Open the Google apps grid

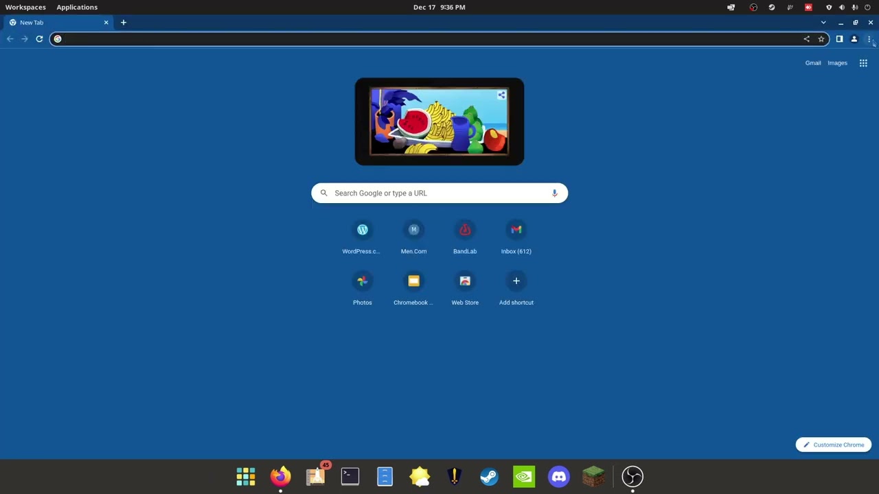[x=863, y=63]
